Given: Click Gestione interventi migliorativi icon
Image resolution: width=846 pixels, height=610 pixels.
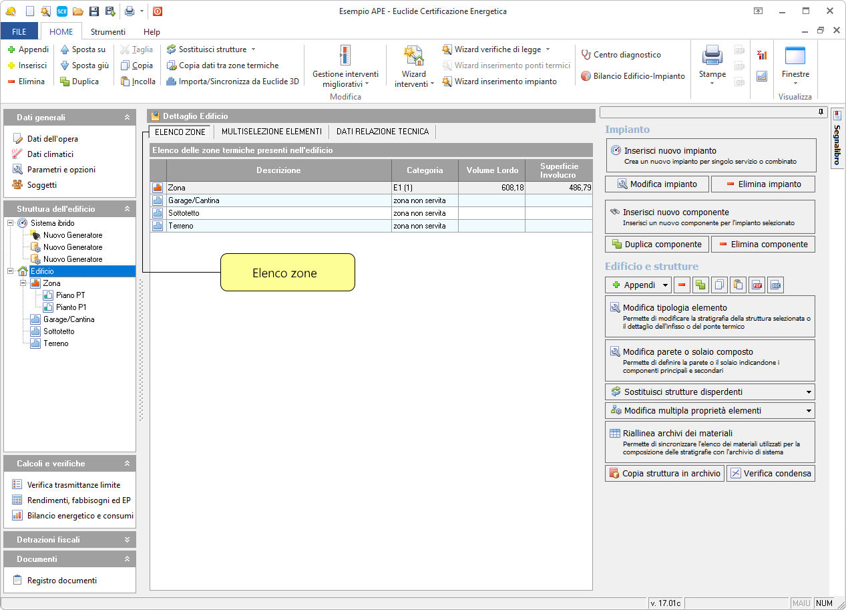Looking at the screenshot, I should [x=345, y=55].
